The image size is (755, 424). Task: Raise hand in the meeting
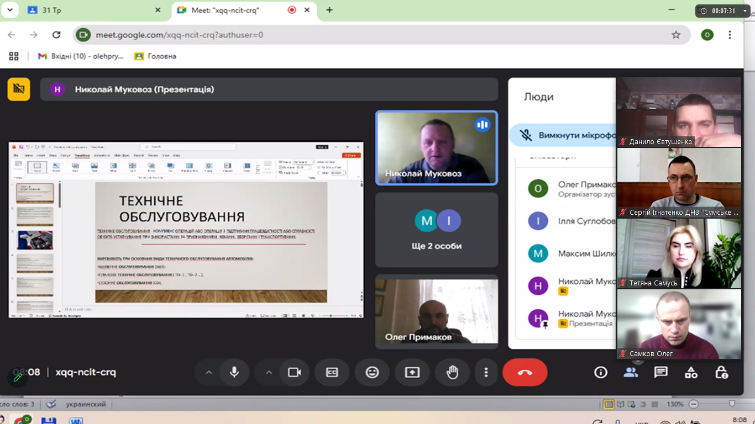point(452,372)
